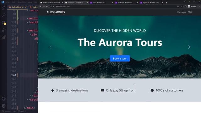
Task: Open the VS Code Explorer panel
Action: coord(3,8)
